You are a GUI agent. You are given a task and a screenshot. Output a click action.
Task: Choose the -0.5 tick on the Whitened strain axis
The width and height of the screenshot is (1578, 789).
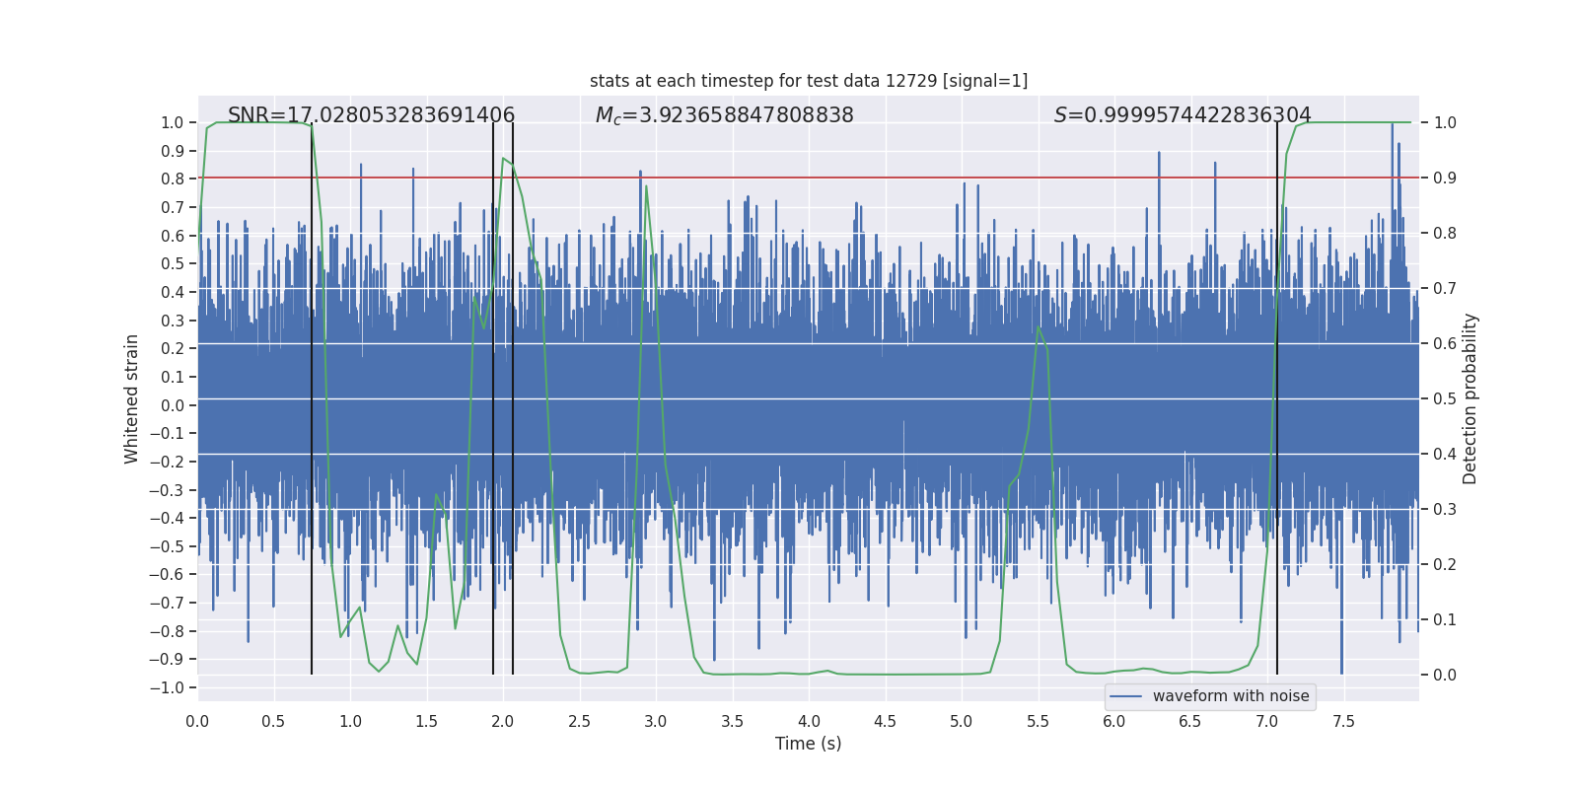[x=167, y=546]
